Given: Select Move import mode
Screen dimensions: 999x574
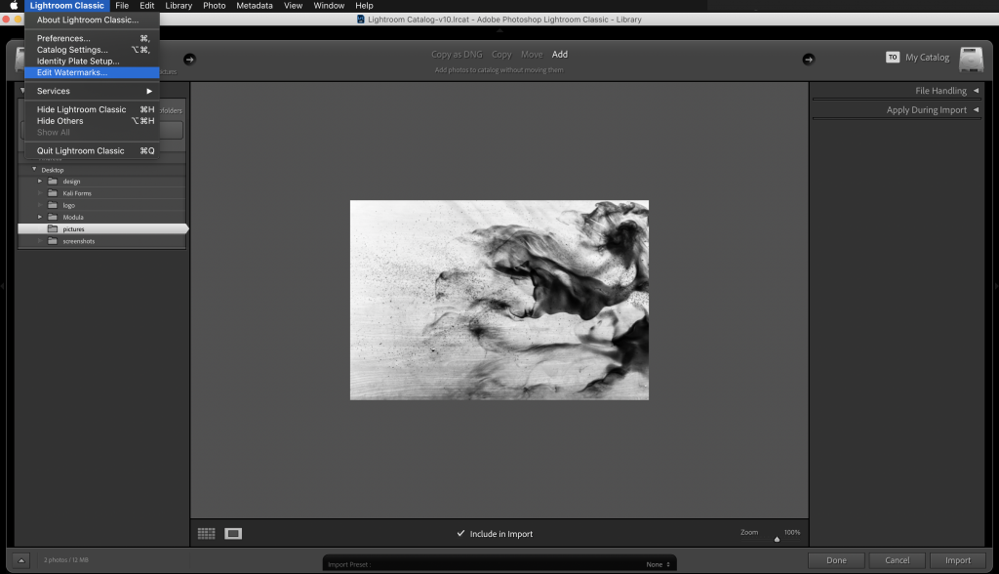Looking at the screenshot, I should click(x=532, y=55).
